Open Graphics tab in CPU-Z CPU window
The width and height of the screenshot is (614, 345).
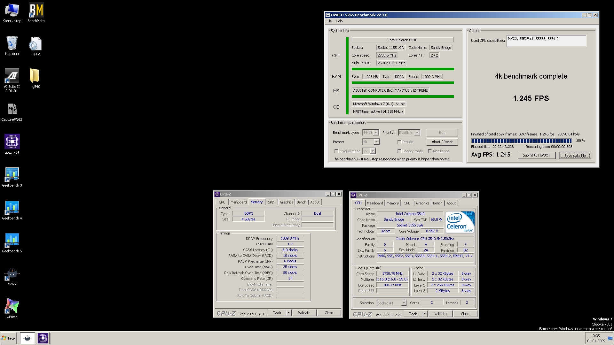pos(422,203)
